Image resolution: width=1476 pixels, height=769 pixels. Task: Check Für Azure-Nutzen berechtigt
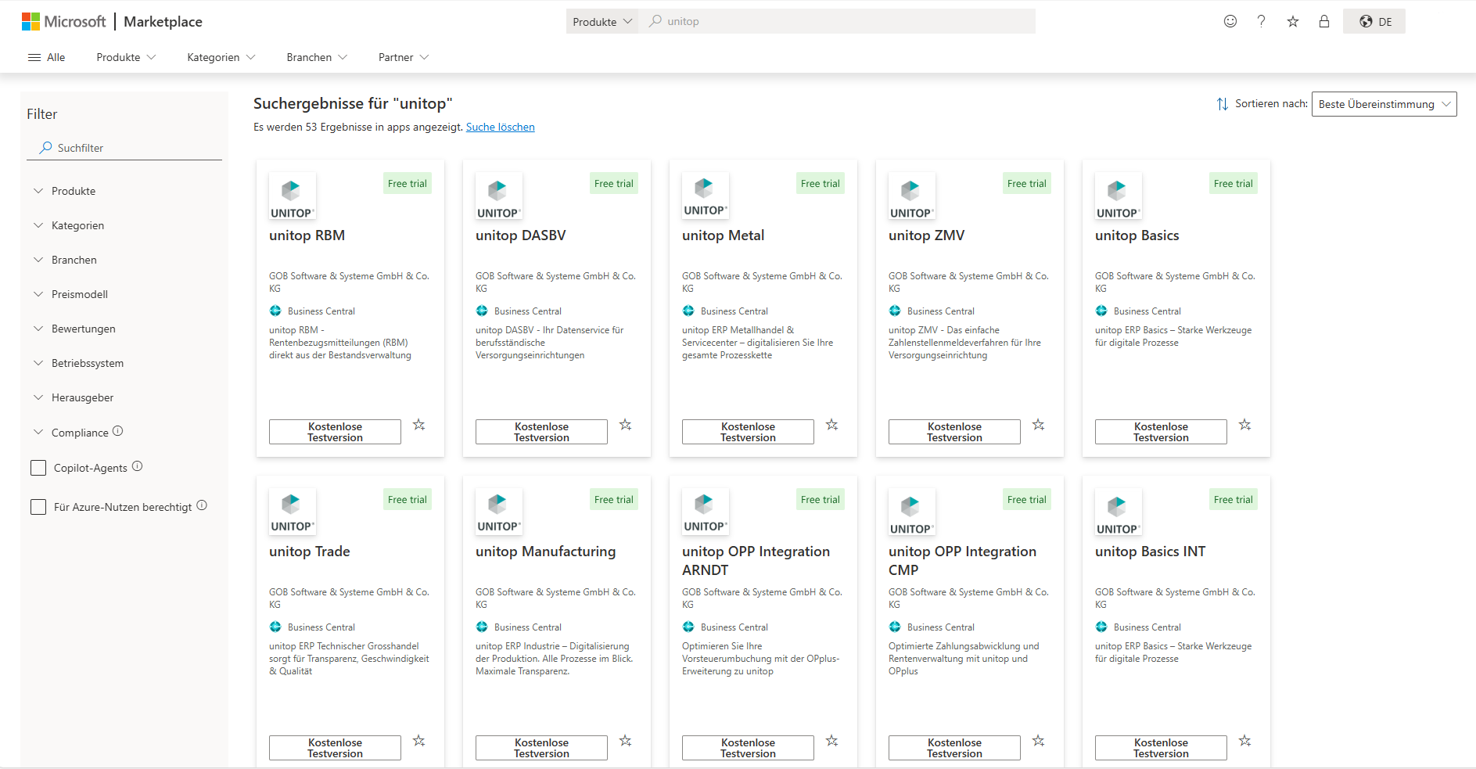[38, 506]
